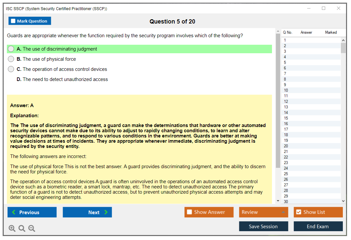Click the green arrow on Next button

click(x=106, y=212)
